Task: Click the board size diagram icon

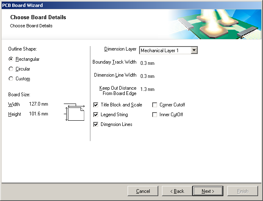Action: point(74,112)
